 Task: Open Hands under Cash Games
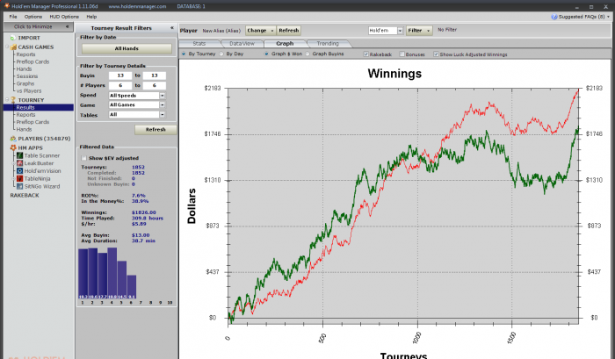(24, 69)
